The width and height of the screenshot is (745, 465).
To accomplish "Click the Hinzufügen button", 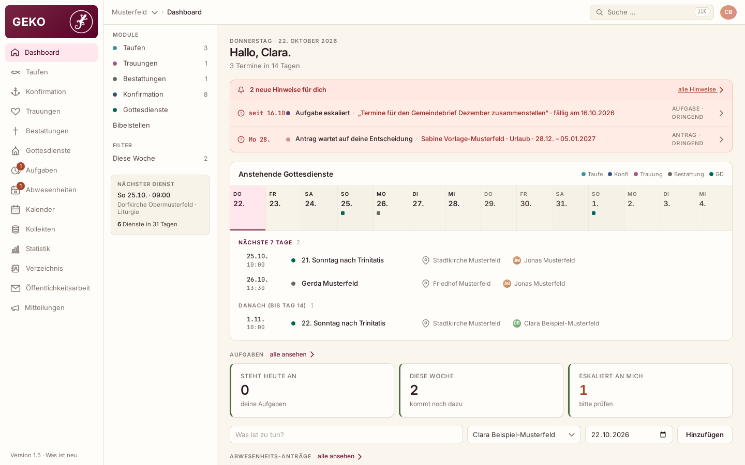I will [705, 435].
